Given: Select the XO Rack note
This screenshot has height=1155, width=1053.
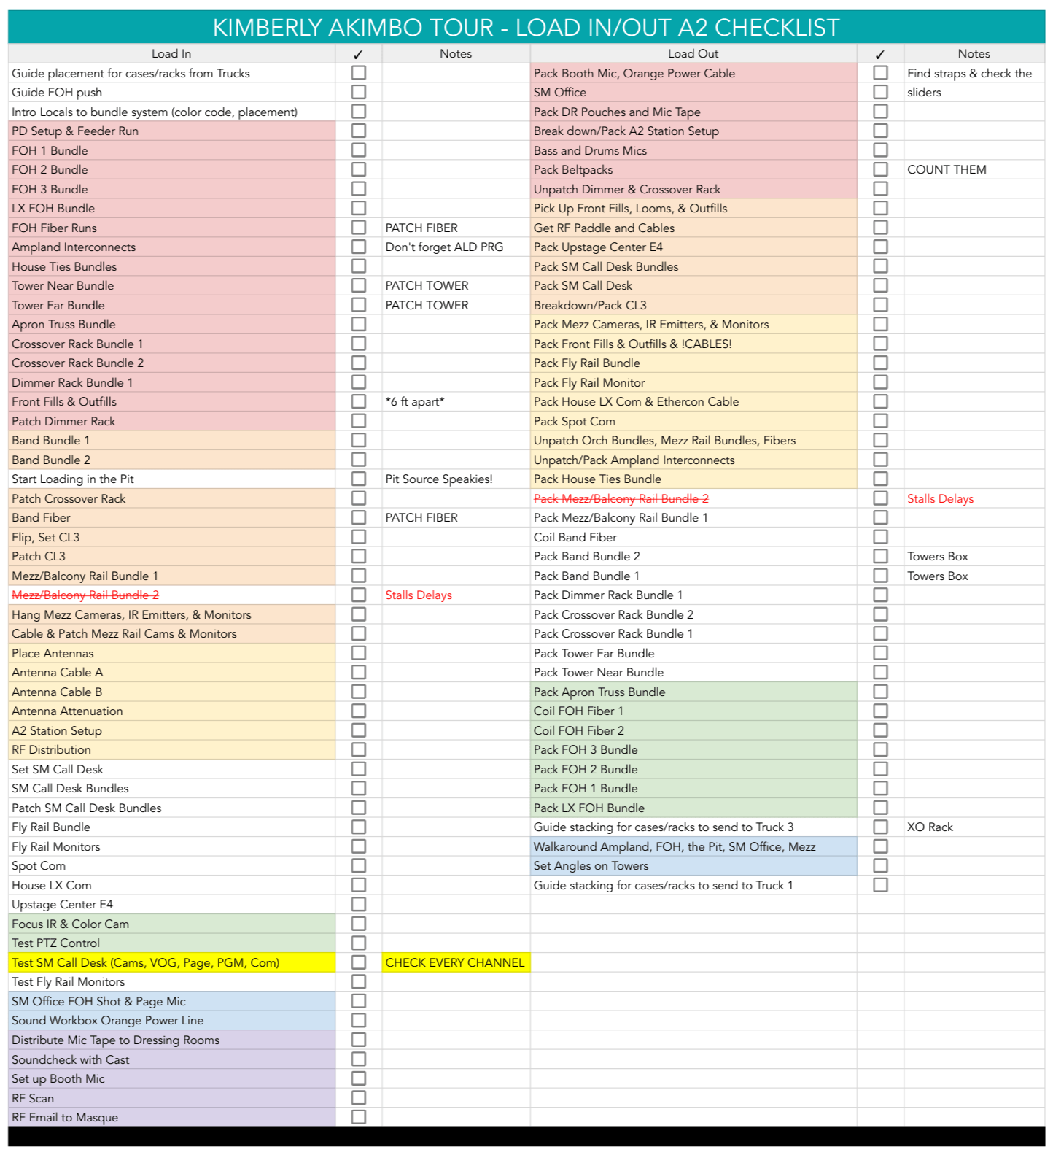Looking at the screenshot, I should click(x=974, y=827).
